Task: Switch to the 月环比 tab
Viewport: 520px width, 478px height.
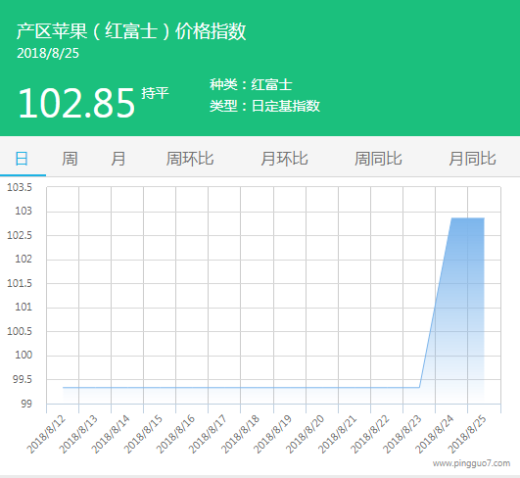Action: point(284,159)
